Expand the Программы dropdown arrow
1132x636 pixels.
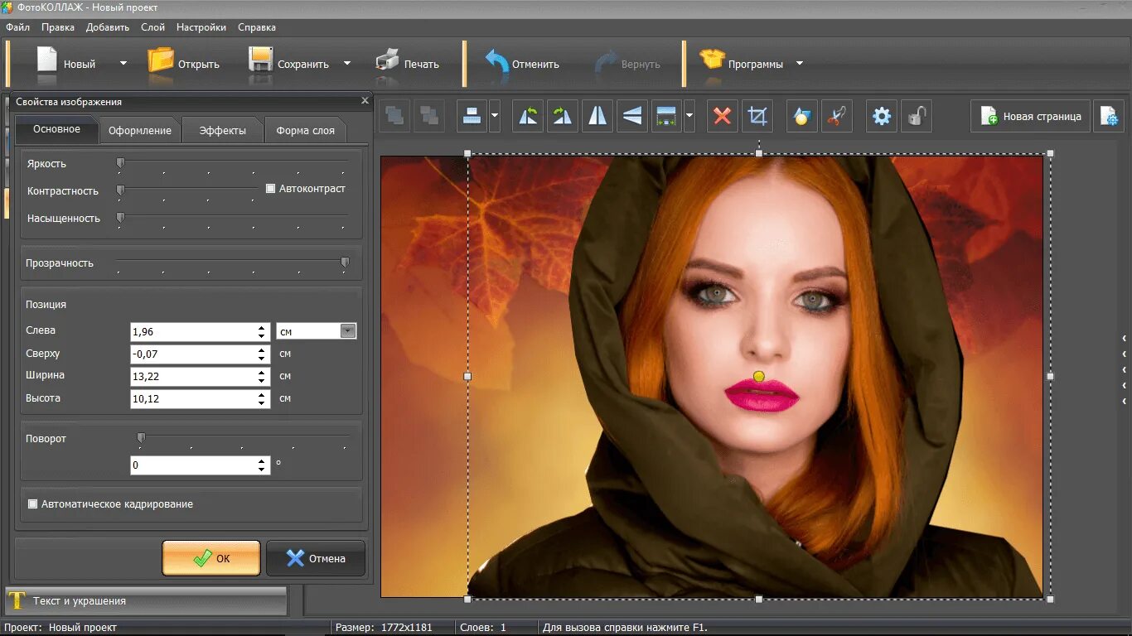(x=800, y=64)
